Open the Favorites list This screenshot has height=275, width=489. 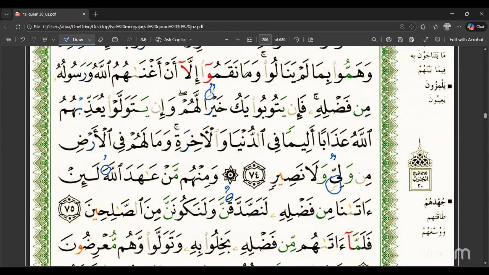[436, 27]
